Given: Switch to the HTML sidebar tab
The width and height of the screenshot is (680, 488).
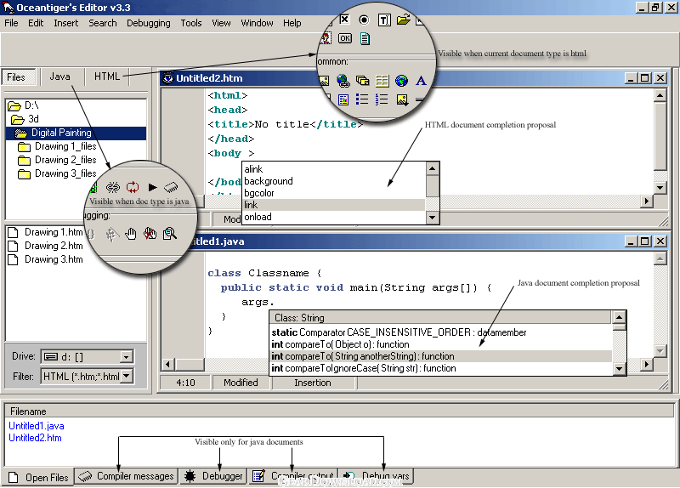Looking at the screenshot, I should click(x=107, y=77).
